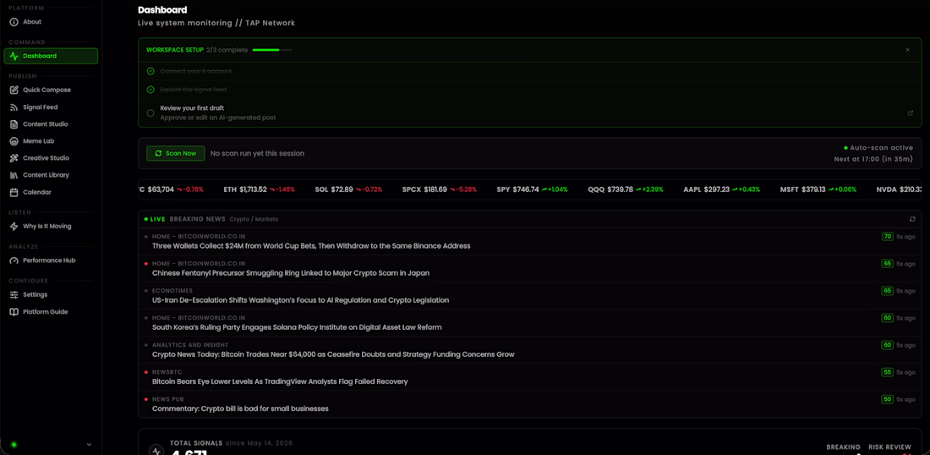Close the Workspace Setup panel
This screenshot has width=930, height=455.
pos(907,50)
